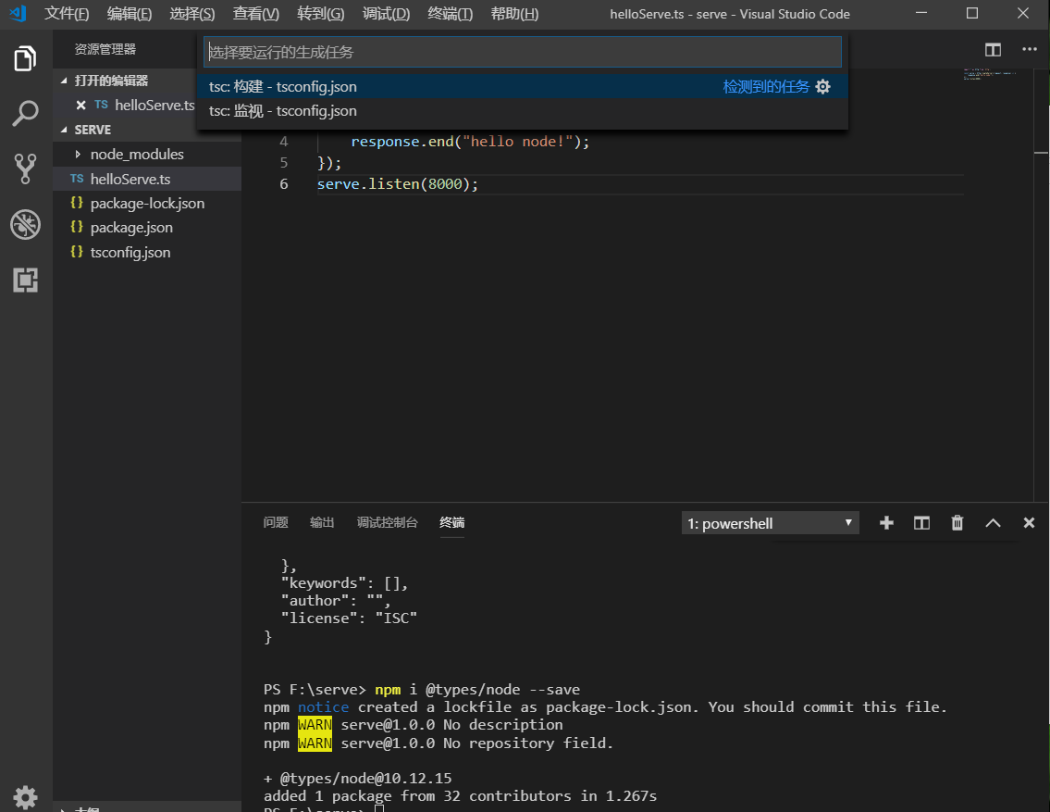Viewport: 1050px width, 812px height.
Task: Collapse the SERVE folder section
Action: point(64,130)
